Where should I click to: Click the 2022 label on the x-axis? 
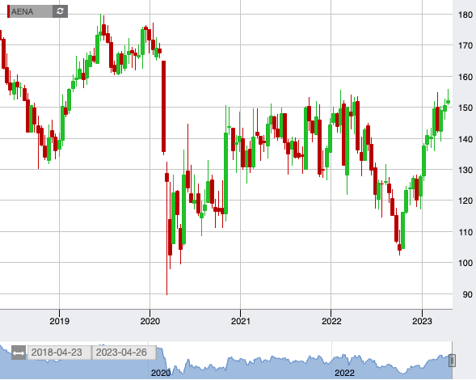331,321
